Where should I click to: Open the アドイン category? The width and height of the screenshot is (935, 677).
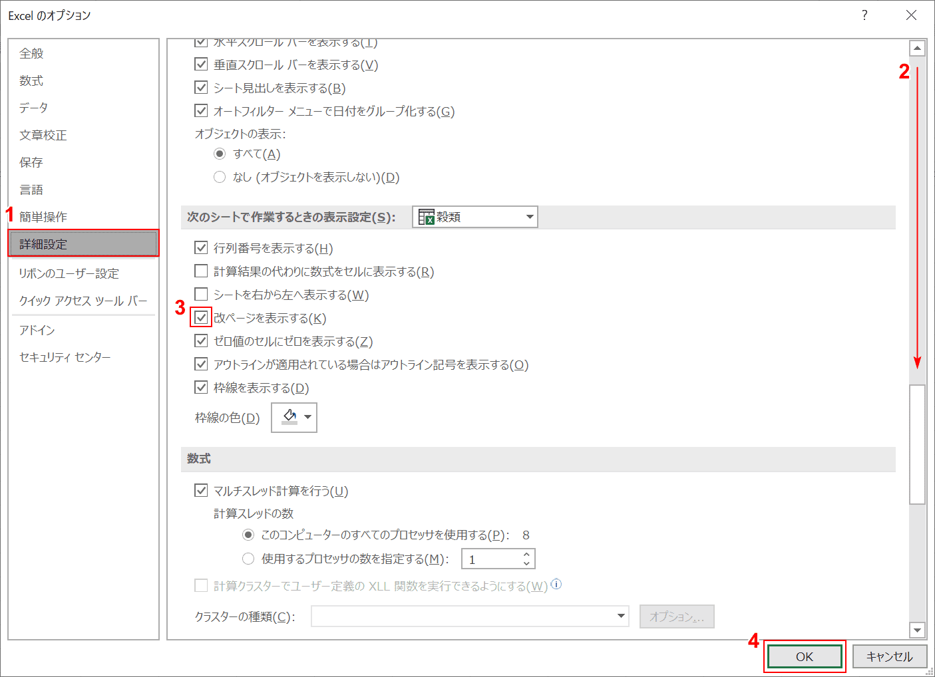(x=84, y=330)
